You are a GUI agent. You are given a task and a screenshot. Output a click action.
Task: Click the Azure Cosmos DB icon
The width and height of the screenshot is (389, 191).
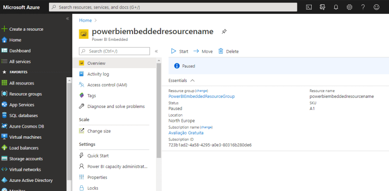[x=4, y=126]
